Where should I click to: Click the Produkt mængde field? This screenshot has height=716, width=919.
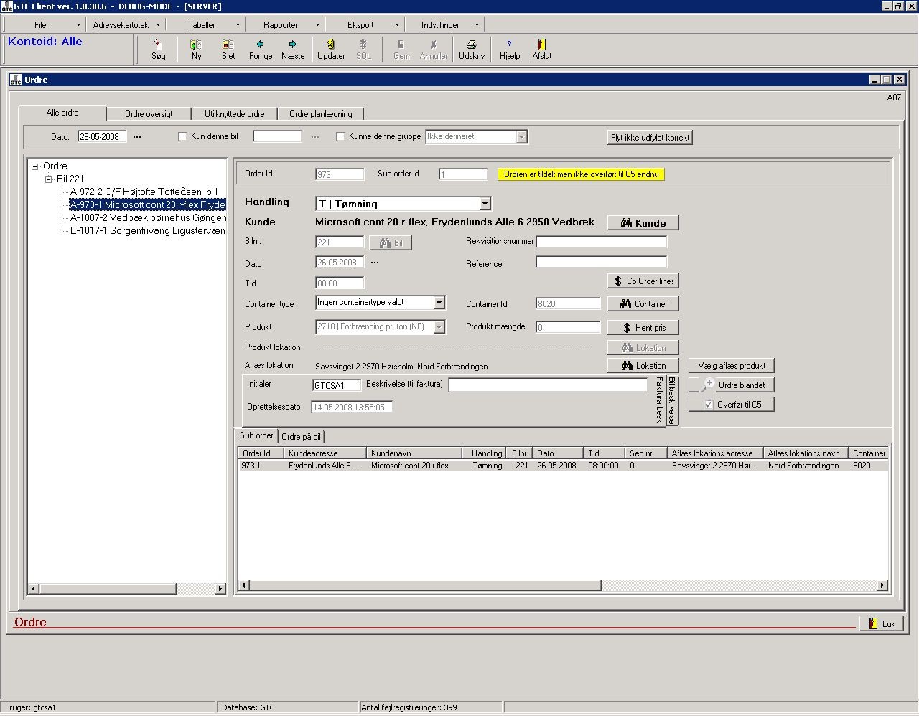coord(568,327)
